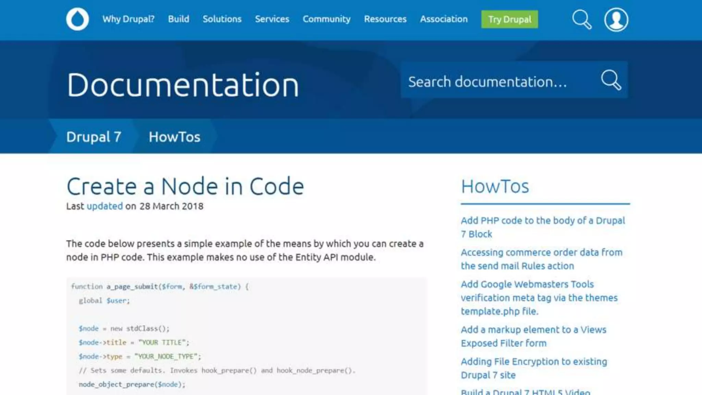Open the user account avatar icon
The image size is (702, 395).
(x=616, y=20)
